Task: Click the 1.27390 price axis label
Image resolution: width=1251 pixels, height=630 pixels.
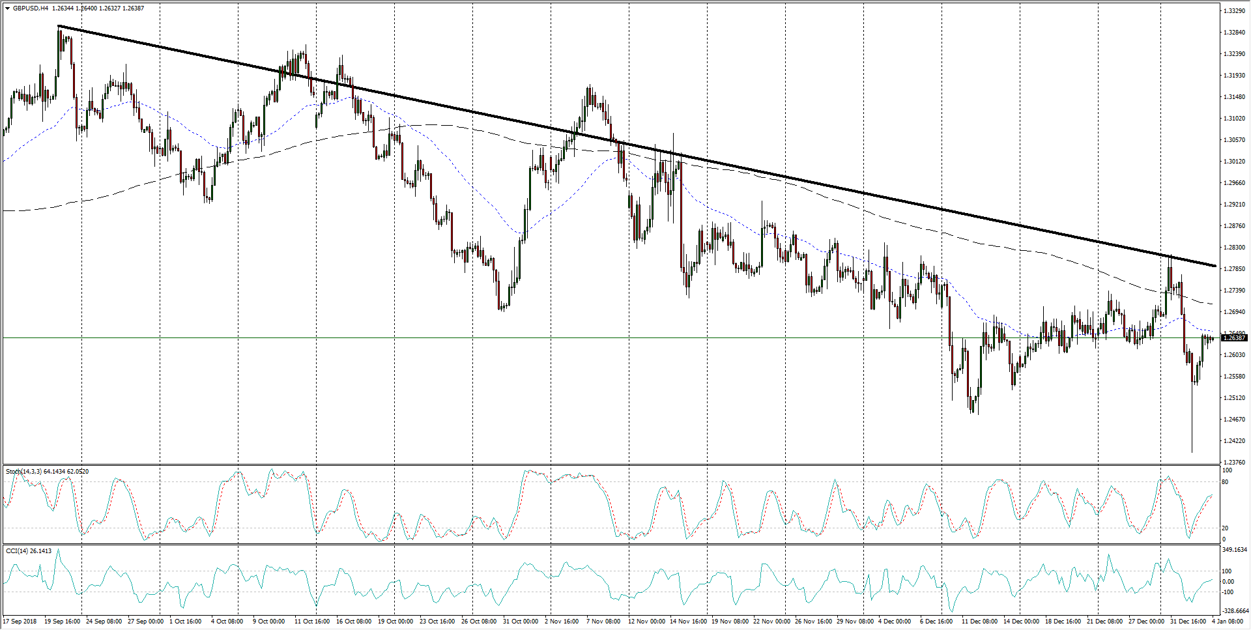Action: (1234, 291)
